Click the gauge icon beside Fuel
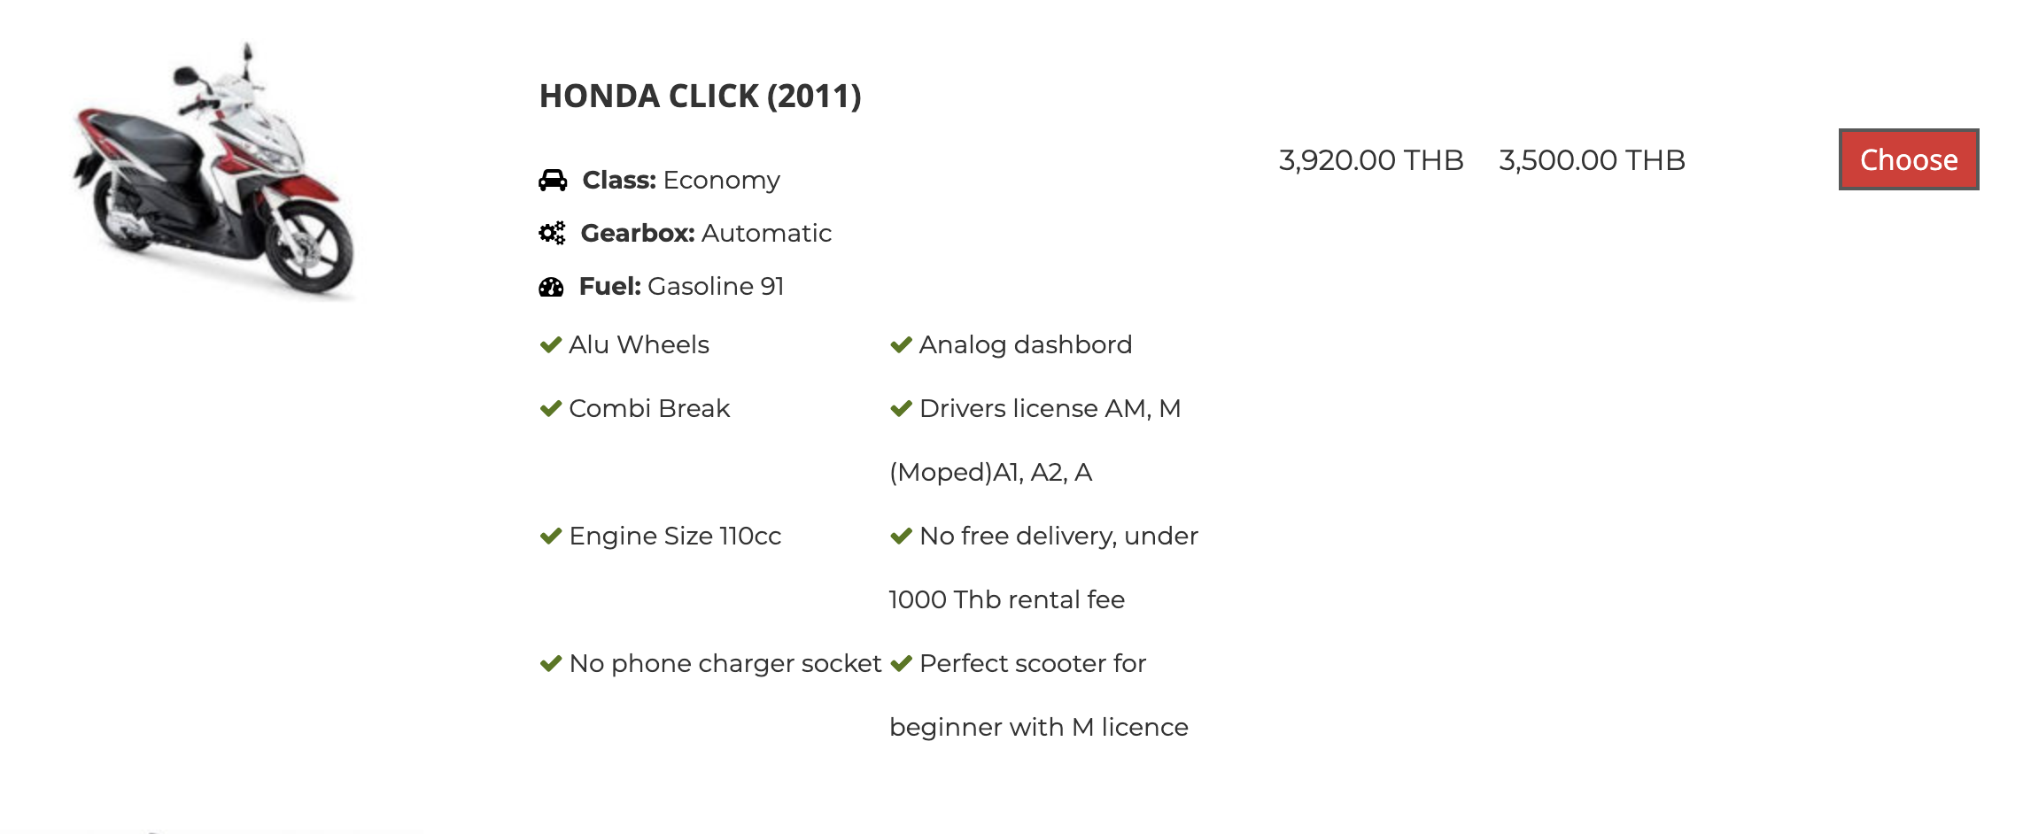This screenshot has height=834, width=2023. [x=551, y=287]
